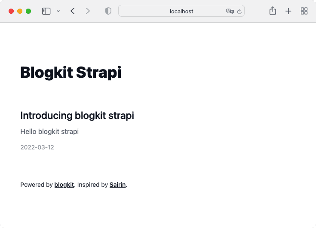This screenshot has width=316, height=228.
Task: Reload the current page
Action: 239,12
